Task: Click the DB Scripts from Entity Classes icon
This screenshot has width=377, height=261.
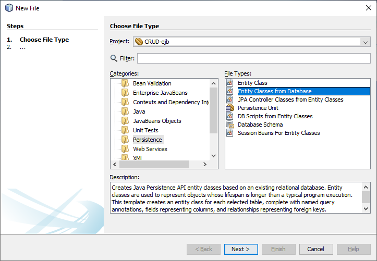Action: pos(230,116)
